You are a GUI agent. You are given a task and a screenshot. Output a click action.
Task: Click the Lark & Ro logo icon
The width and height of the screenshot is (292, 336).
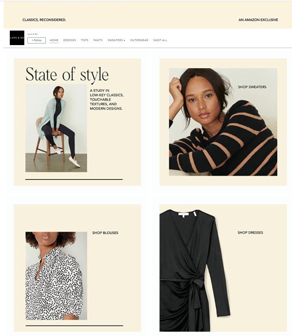(17, 38)
